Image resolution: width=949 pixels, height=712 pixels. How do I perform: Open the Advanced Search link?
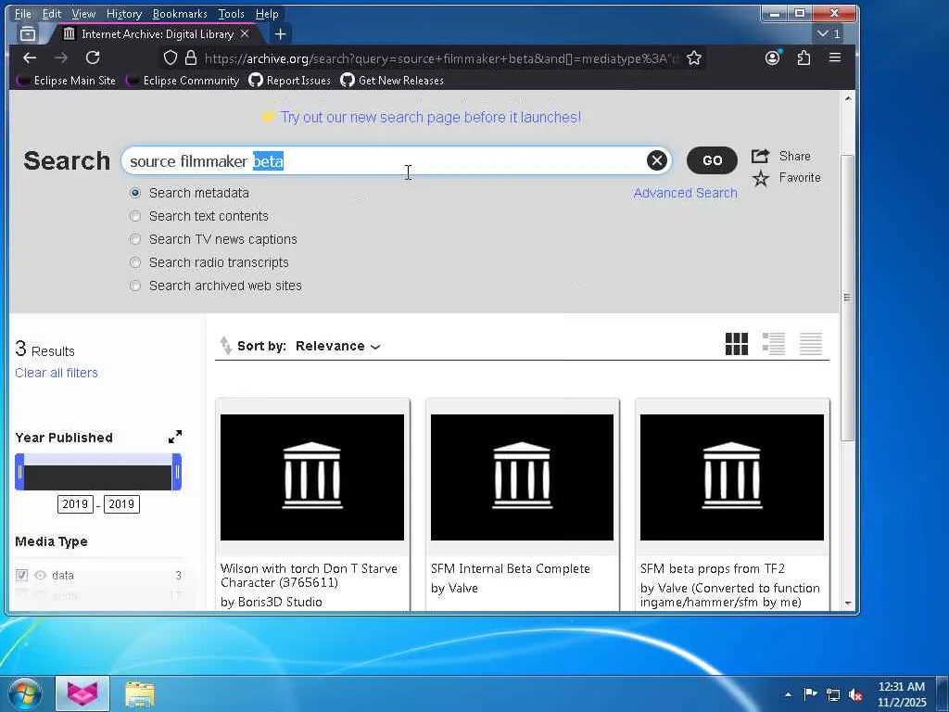(x=685, y=193)
